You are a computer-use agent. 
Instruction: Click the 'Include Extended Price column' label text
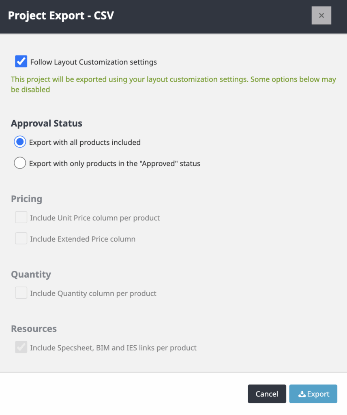83,239
